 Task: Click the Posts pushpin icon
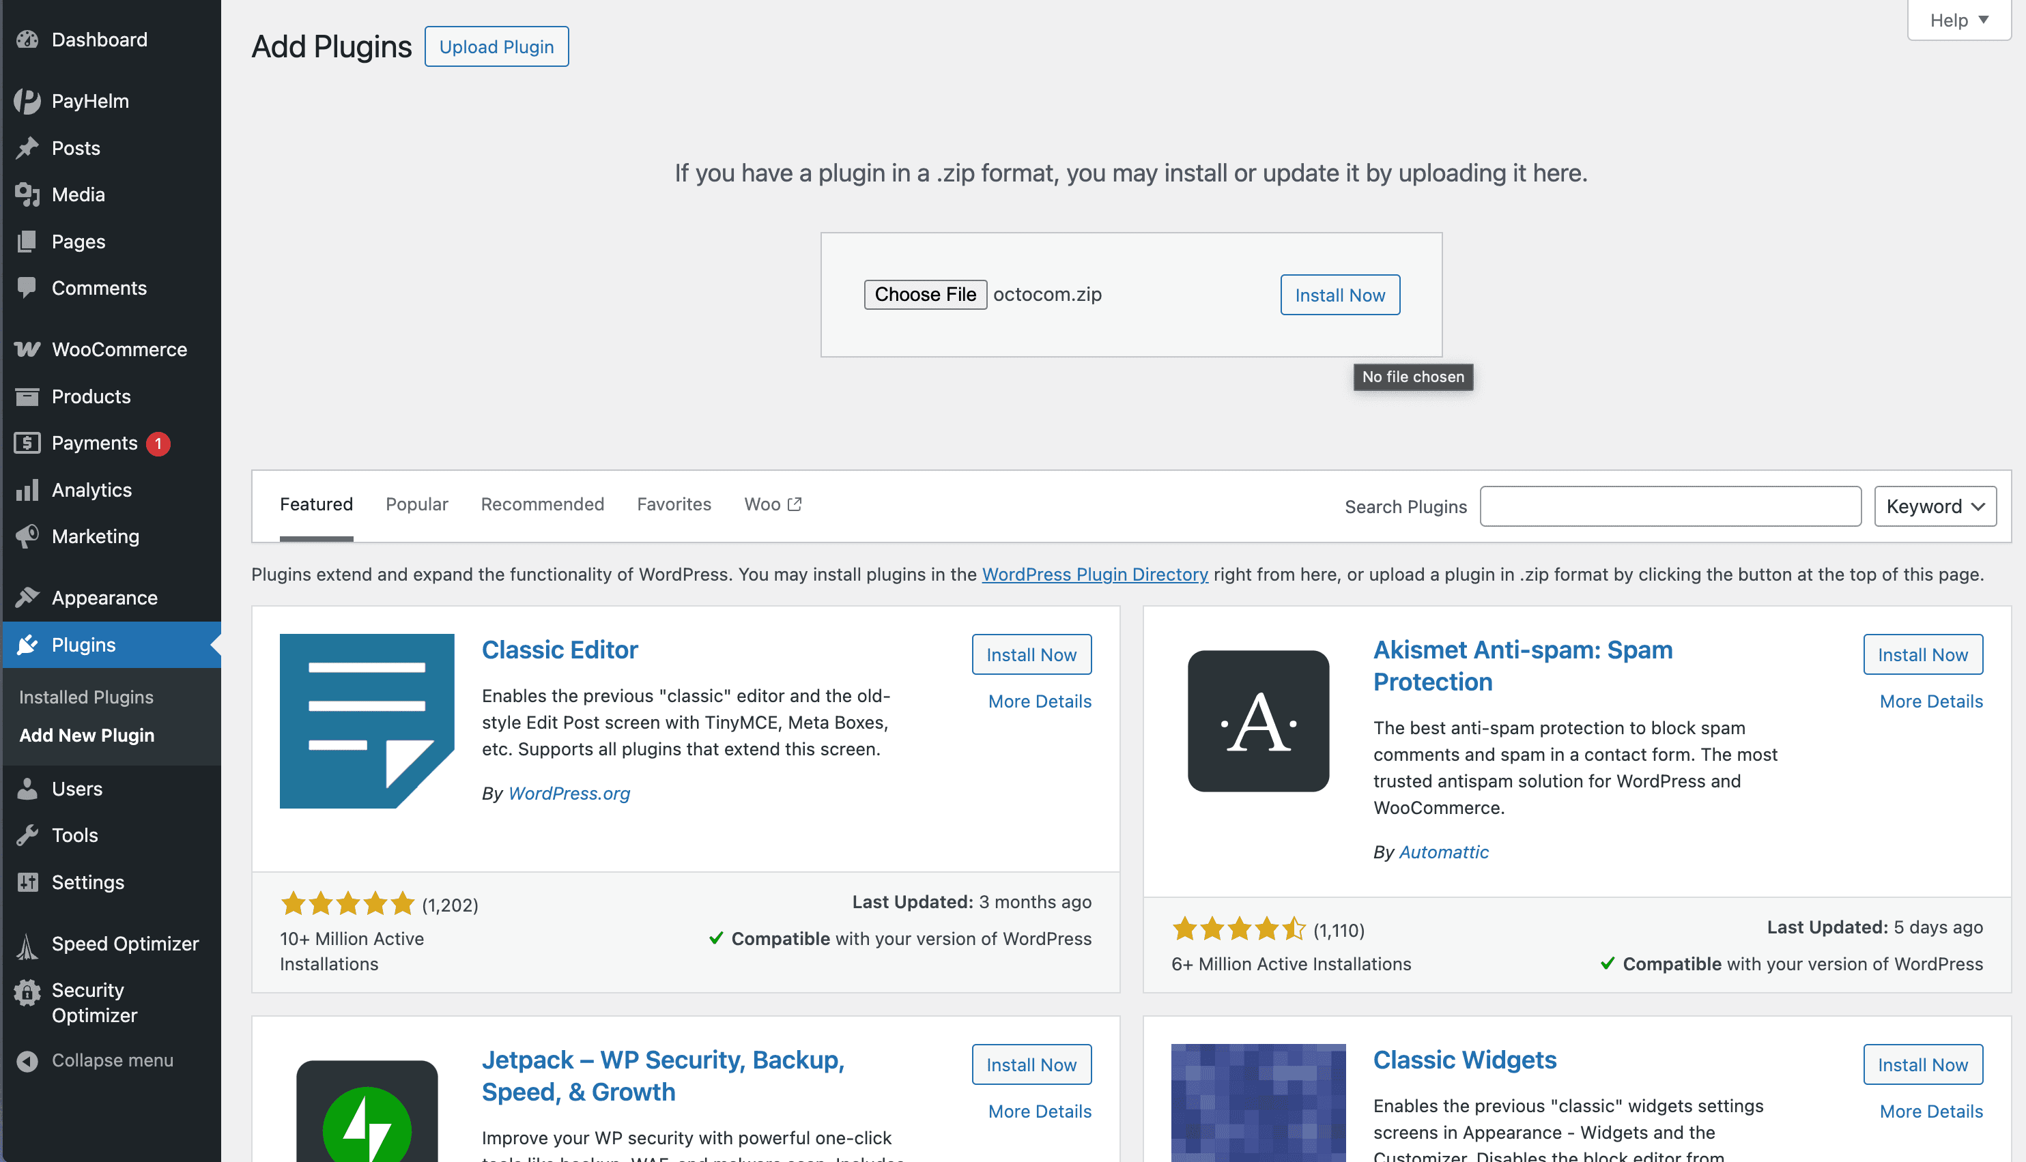(x=27, y=149)
